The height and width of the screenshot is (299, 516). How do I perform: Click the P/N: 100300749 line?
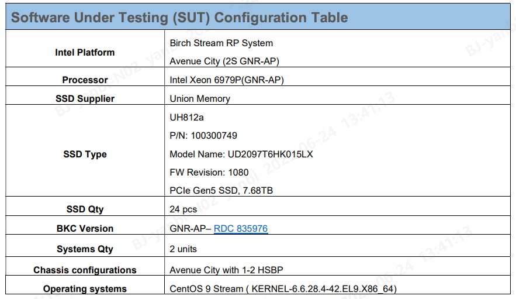203,136
